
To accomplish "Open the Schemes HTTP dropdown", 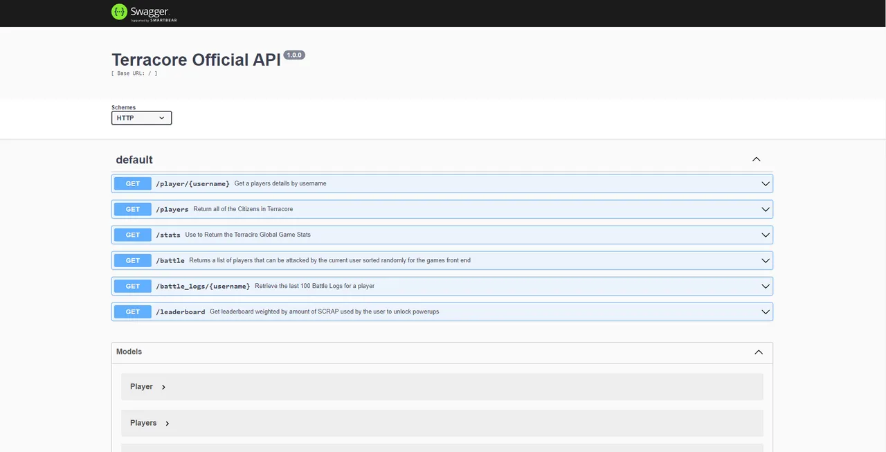I will coord(141,118).
